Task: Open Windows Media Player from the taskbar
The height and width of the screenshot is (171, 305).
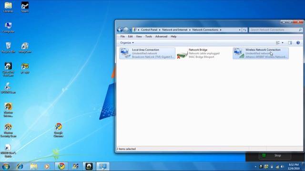Action: (47, 166)
